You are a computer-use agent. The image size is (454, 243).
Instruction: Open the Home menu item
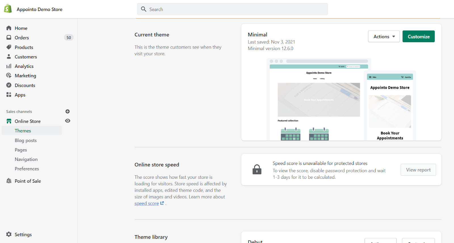[21, 28]
